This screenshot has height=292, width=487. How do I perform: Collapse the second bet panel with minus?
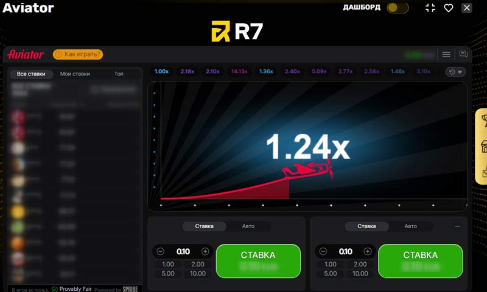coord(458,226)
